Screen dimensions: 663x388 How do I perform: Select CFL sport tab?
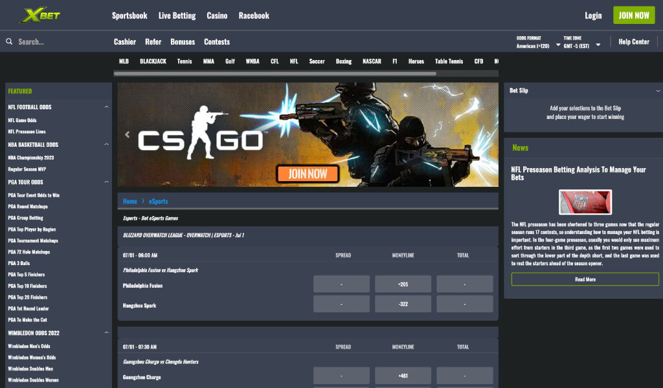[x=275, y=61]
